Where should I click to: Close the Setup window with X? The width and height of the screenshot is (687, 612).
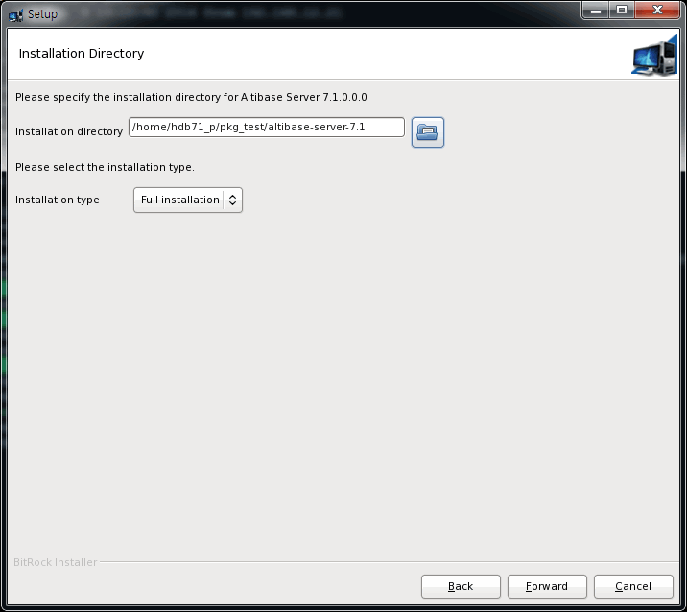657,11
